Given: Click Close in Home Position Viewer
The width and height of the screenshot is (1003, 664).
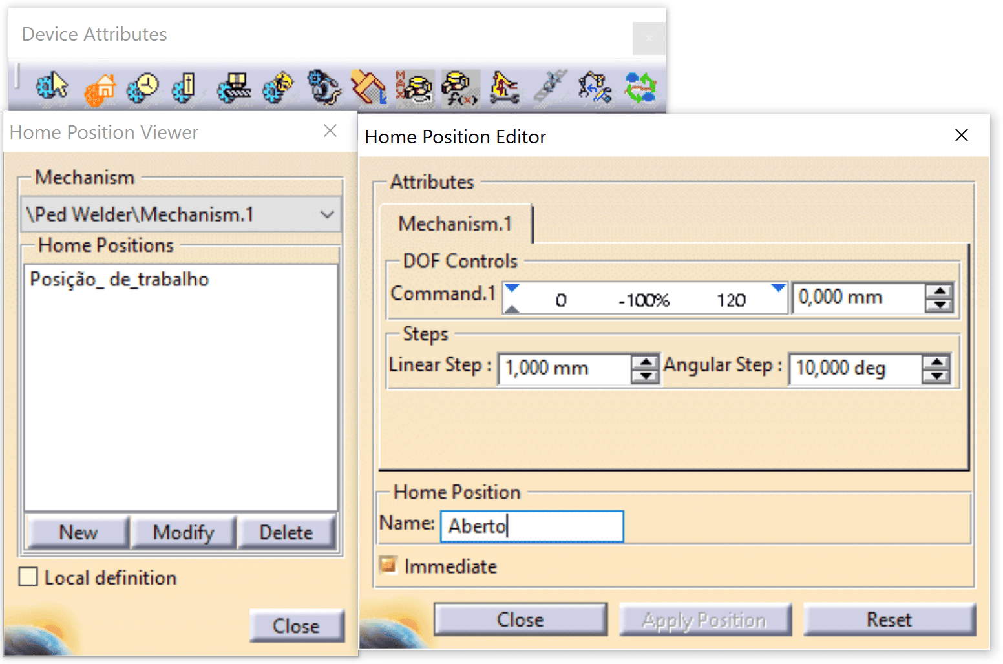Looking at the screenshot, I should 296,626.
